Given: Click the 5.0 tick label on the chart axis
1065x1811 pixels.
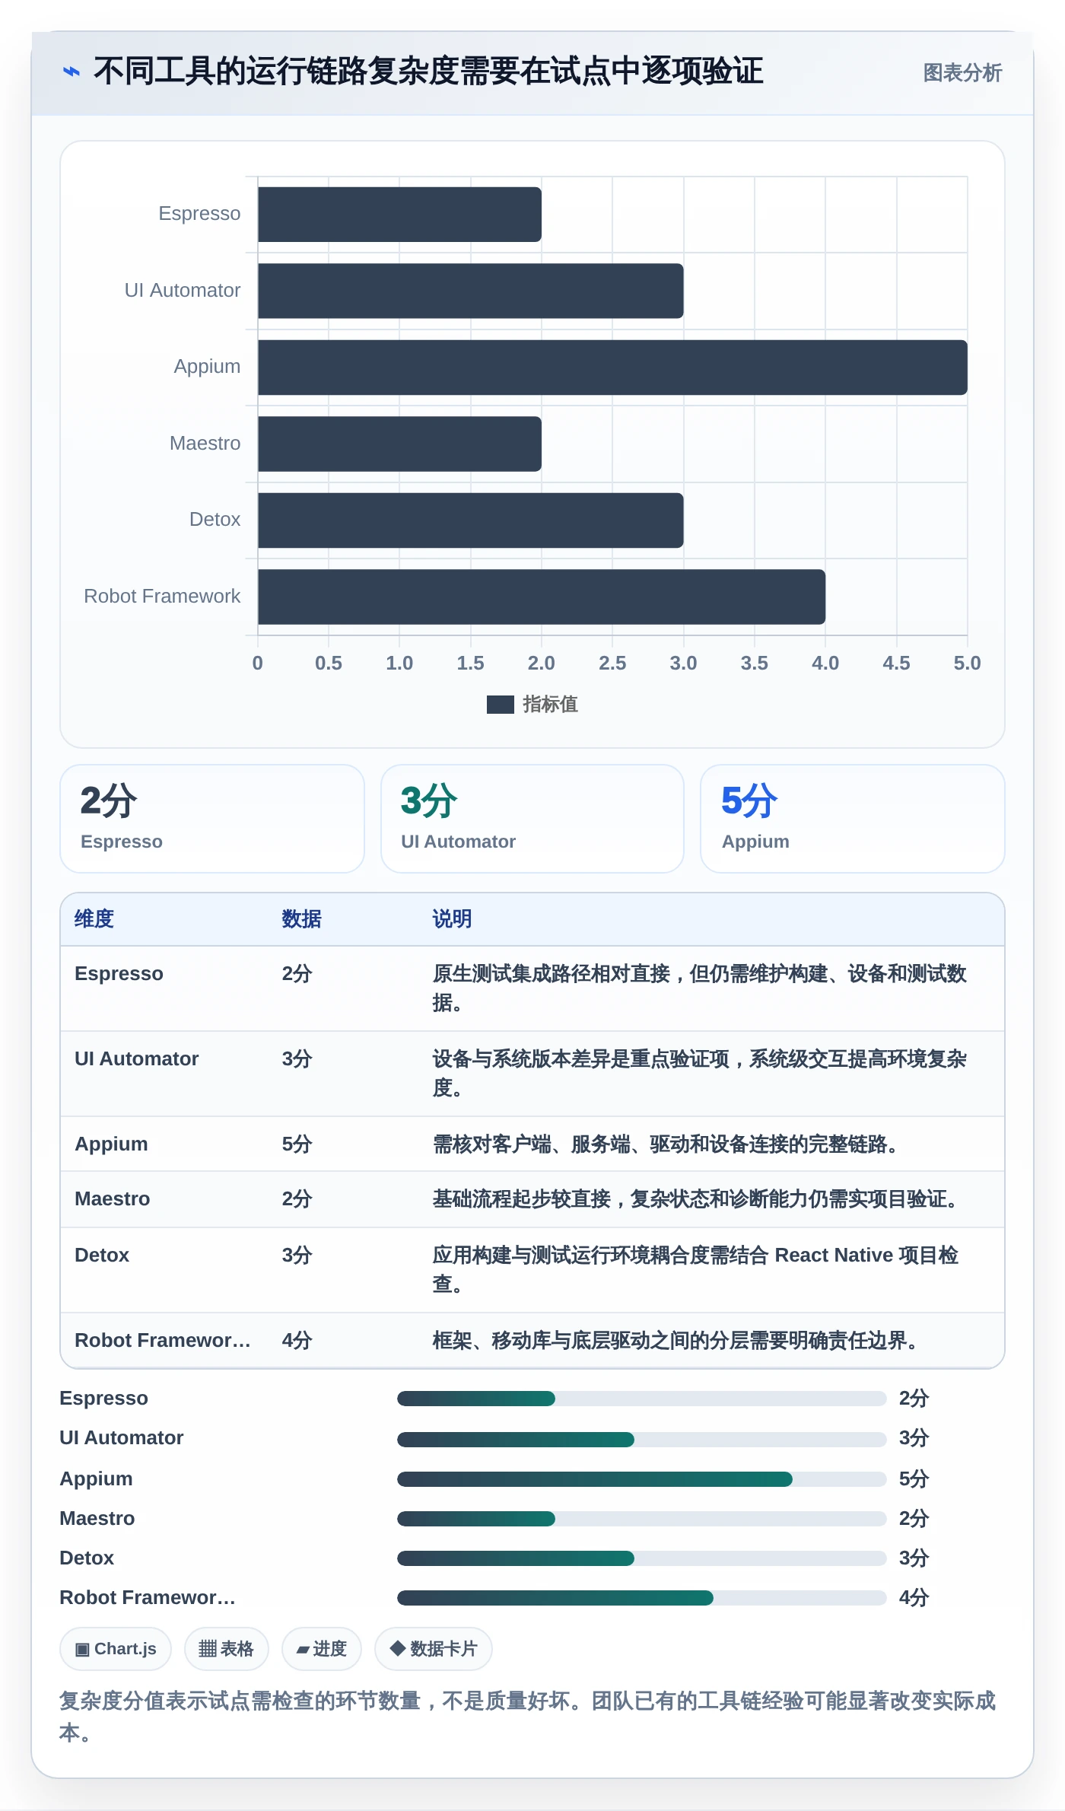Looking at the screenshot, I should coord(967,664).
